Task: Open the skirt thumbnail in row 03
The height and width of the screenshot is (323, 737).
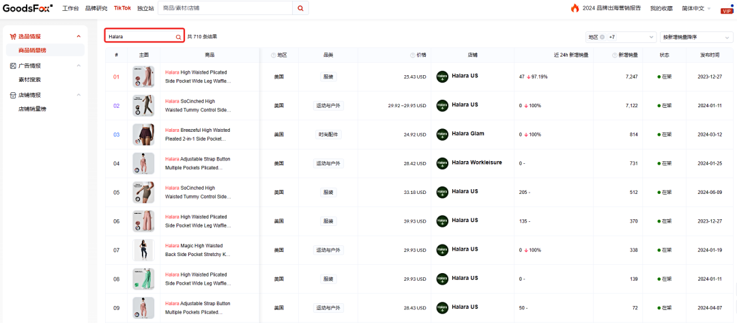Action: [x=143, y=135]
